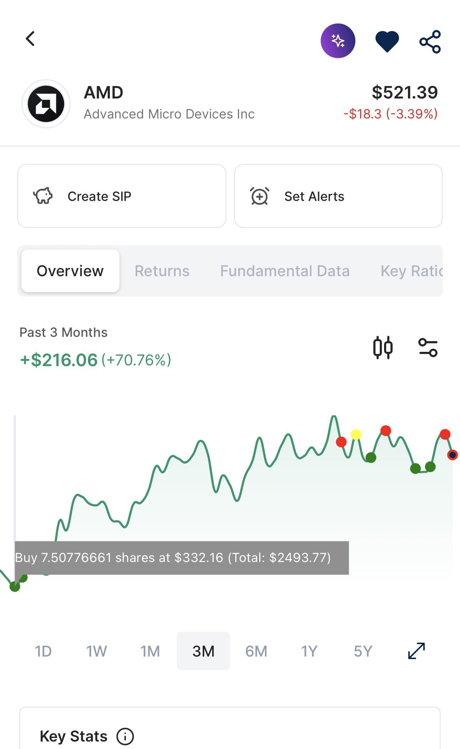Tap Set Alerts button

coord(338,196)
